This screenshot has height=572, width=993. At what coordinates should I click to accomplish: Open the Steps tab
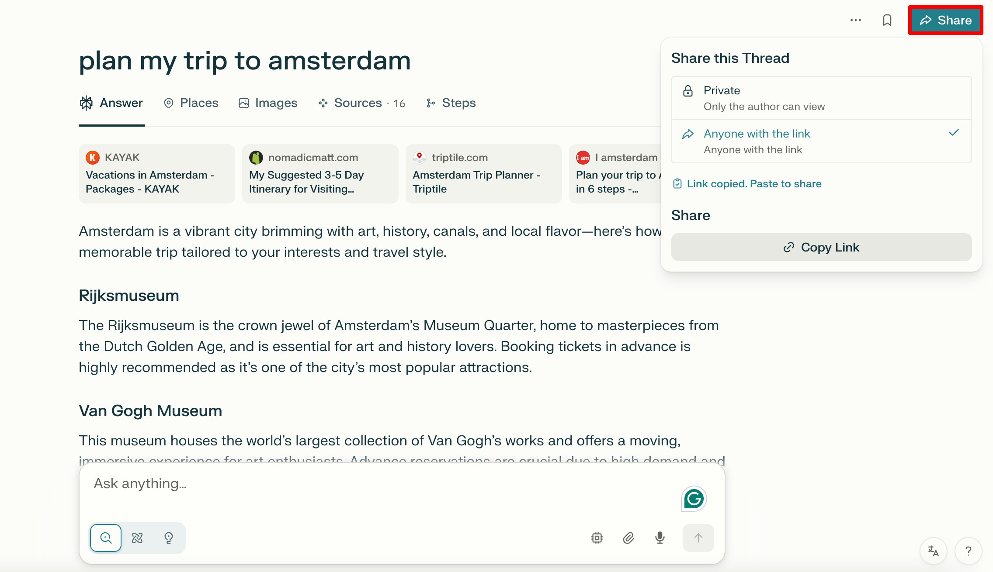pyautogui.click(x=451, y=103)
